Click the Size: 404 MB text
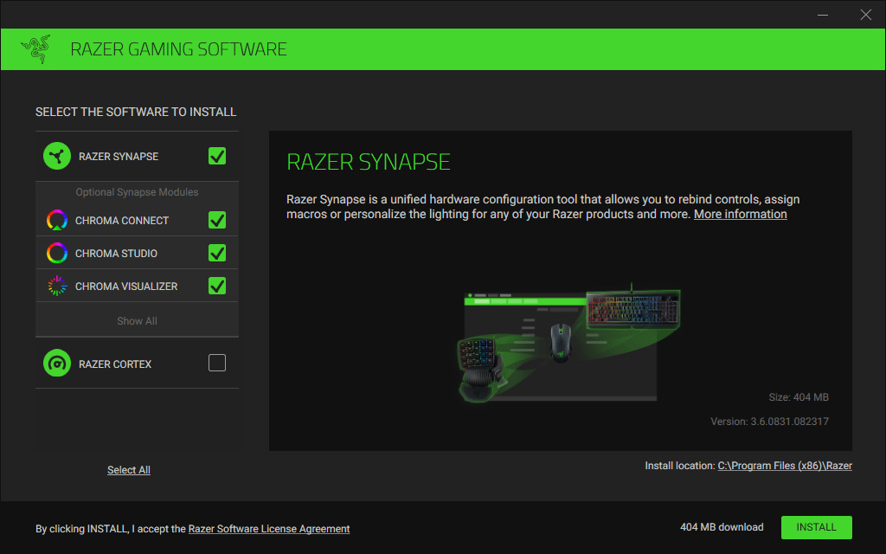 (799, 397)
